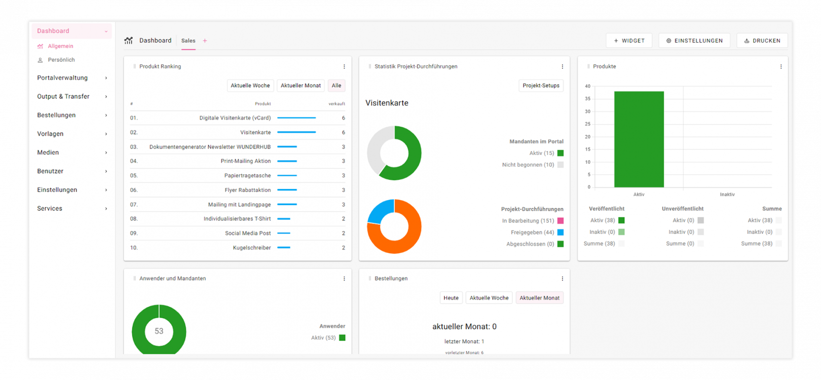Switch Bestellungen view to Heute
The height and width of the screenshot is (380, 821).
451,298
